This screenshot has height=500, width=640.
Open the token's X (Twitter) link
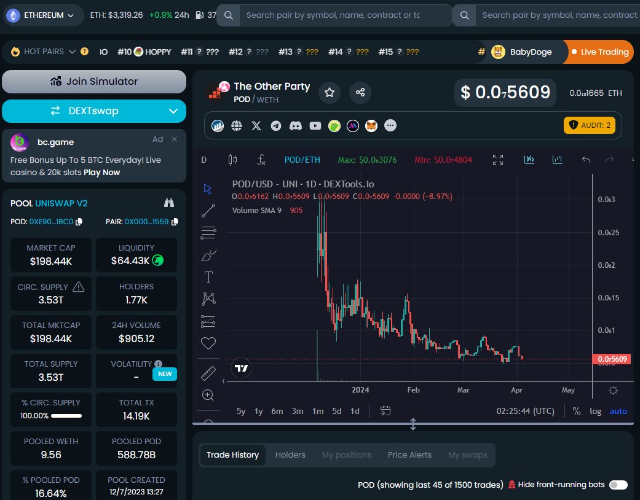256,125
